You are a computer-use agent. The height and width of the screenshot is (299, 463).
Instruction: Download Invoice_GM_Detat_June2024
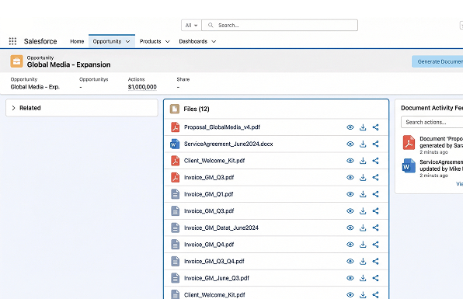click(363, 228)
